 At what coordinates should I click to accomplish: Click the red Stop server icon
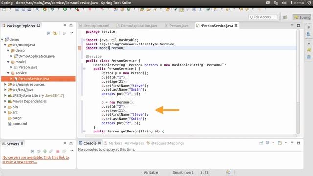[x=58, y=151]
